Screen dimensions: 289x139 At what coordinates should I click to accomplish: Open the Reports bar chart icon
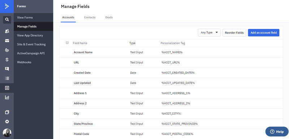(x=7, y=97)
